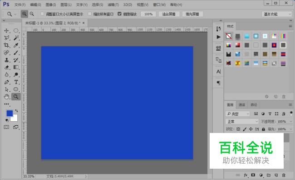Select the Healing Brush tool
Screen dimensions: 295x180
7,52
